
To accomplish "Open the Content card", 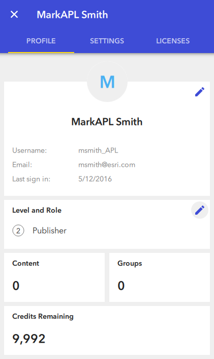I will tap(54, 277).
